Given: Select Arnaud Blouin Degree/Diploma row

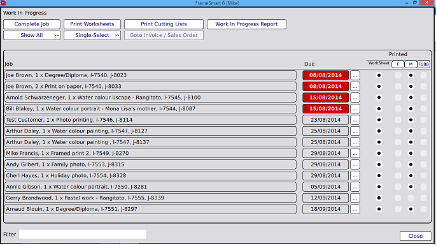Looking at the screenshot, I should [150, 209].
